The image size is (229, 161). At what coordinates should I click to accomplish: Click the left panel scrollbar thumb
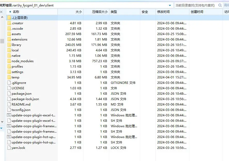click(x=2, y=41)
